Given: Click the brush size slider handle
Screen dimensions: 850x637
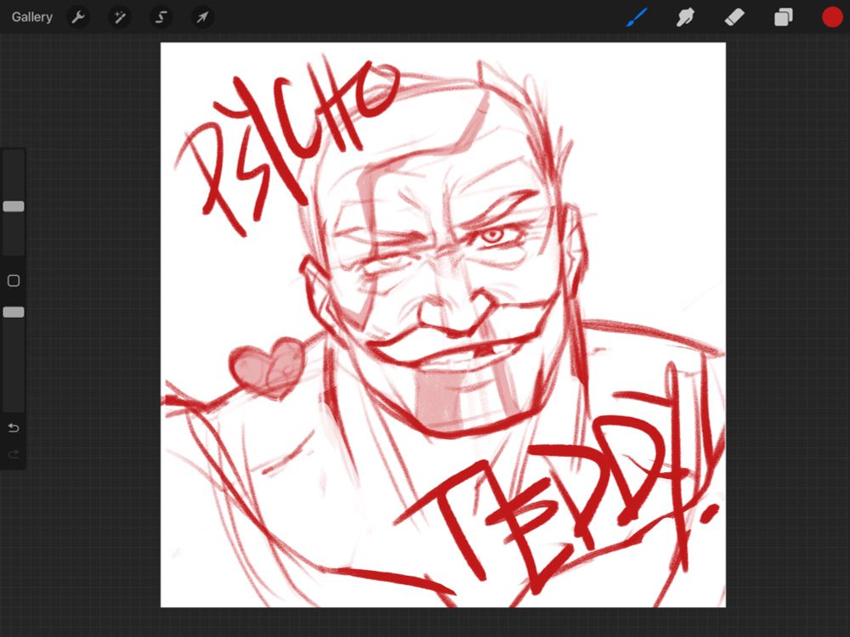Looking at the screenshot, I should pyautogui.click(x=14, y=206).
